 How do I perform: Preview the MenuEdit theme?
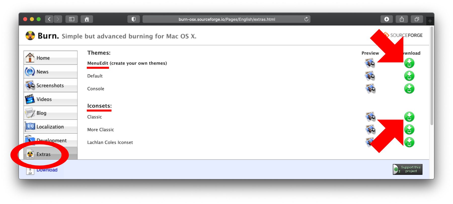(x=370, y=63)
